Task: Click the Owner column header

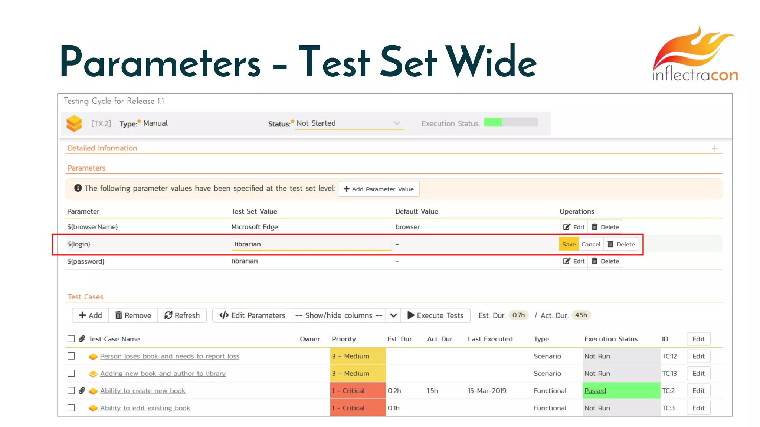Action: 310,339
